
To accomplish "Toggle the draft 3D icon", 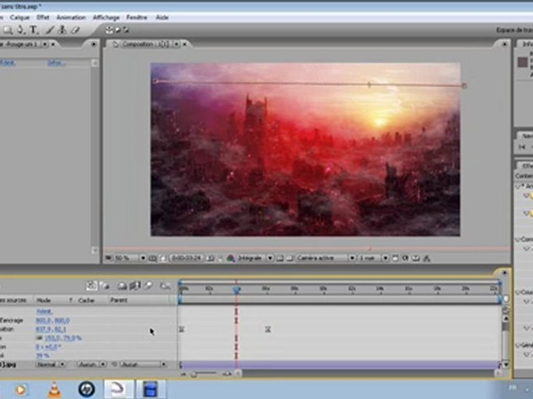I will pyautogui.click(x=104, y=286).
